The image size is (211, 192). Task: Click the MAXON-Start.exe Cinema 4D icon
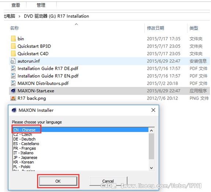[13, 91]
